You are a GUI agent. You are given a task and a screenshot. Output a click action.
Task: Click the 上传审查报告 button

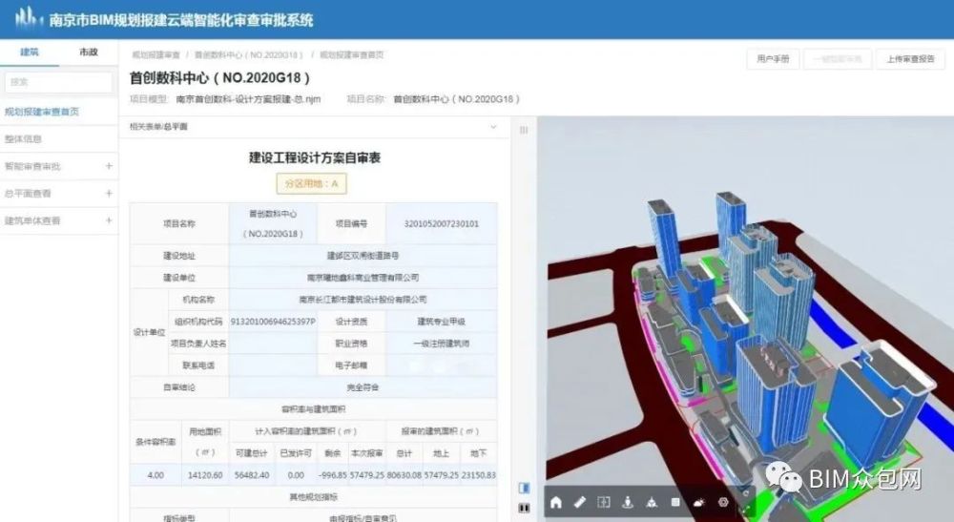point(910,59)
